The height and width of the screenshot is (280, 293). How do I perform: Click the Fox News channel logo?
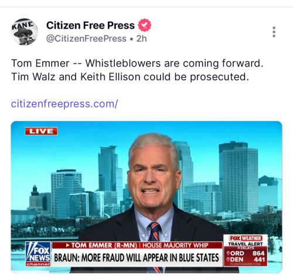38,254
